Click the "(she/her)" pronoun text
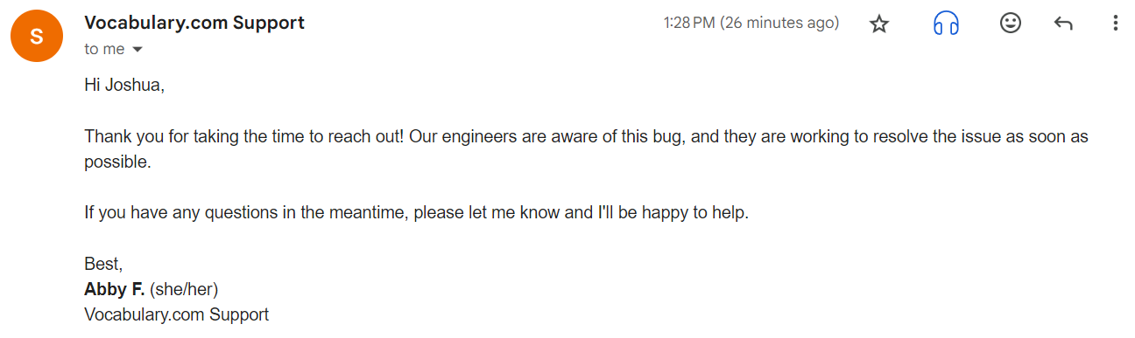Viewport: 1135px width, 338px height. click(184, 289)
